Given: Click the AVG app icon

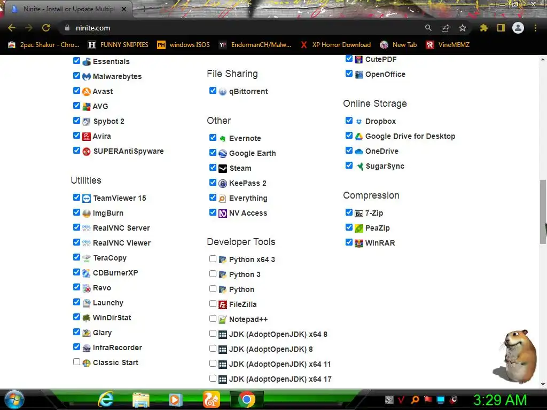Looking at the screenshot, I should tap(86, 106).
